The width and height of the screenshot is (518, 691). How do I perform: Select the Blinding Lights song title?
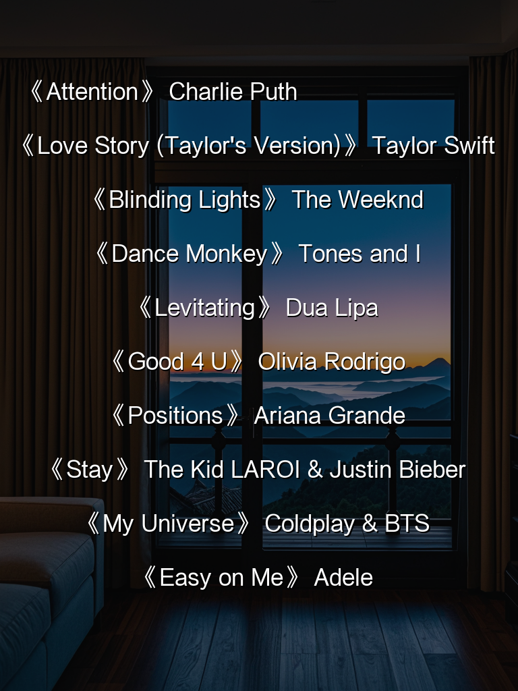(185, 200)
